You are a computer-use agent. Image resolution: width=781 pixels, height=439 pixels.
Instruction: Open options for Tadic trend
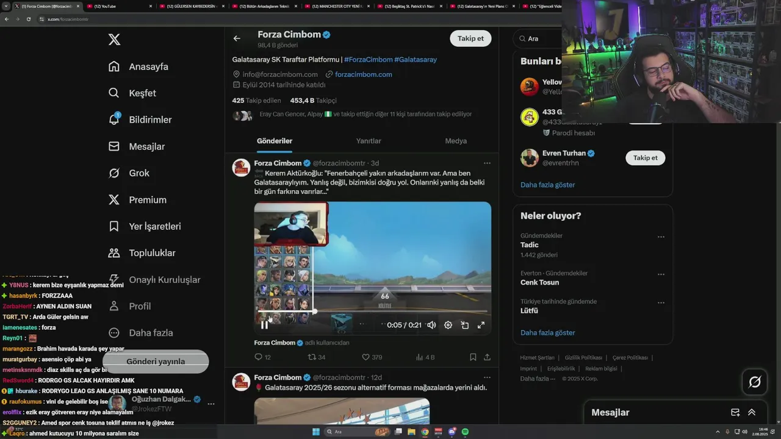[661, 237]
